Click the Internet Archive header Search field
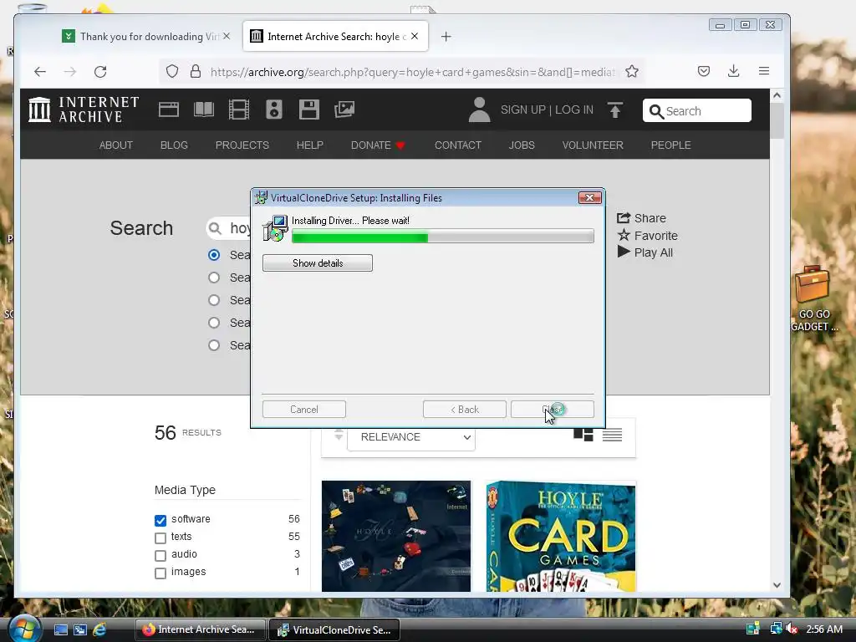856x642 pixels. coord(697,111)
